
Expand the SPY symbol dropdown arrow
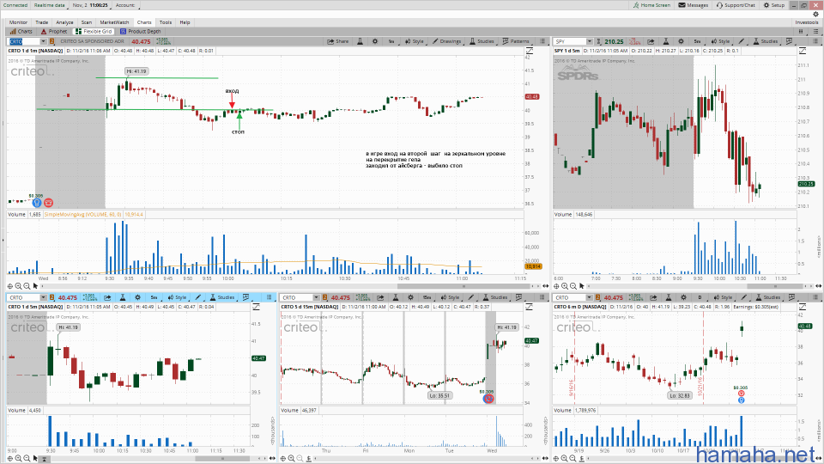coord(590,41)
